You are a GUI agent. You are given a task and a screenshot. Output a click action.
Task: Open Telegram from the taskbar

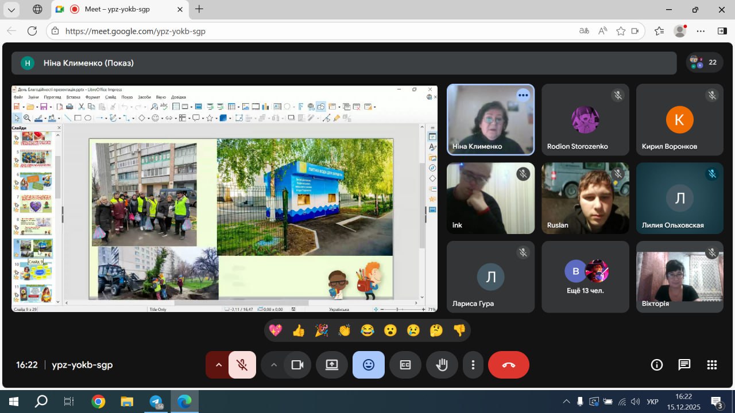click(x=156, y=401)
